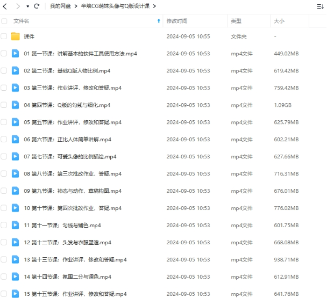Screen dimensions: 327x298
Task: Refresh the file list
Action: (x=37, y=6)
